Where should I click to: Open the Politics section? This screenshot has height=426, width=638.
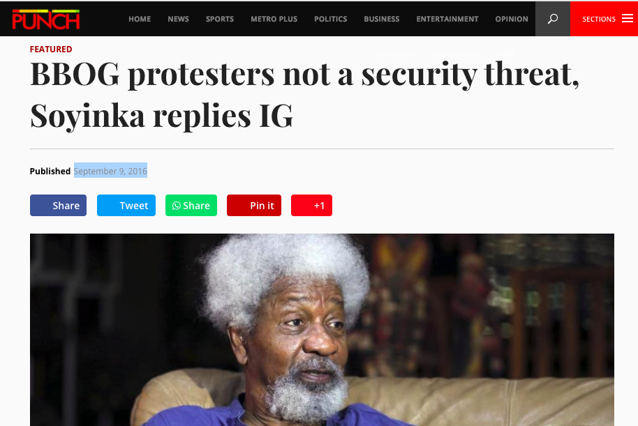tap(330, 19)
